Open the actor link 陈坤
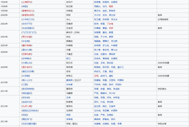The image size is (189, 127). [x=96, y=24]
